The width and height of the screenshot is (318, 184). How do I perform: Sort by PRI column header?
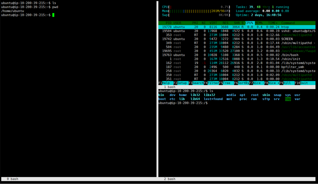pyautogui.click(x=195, y=23)
